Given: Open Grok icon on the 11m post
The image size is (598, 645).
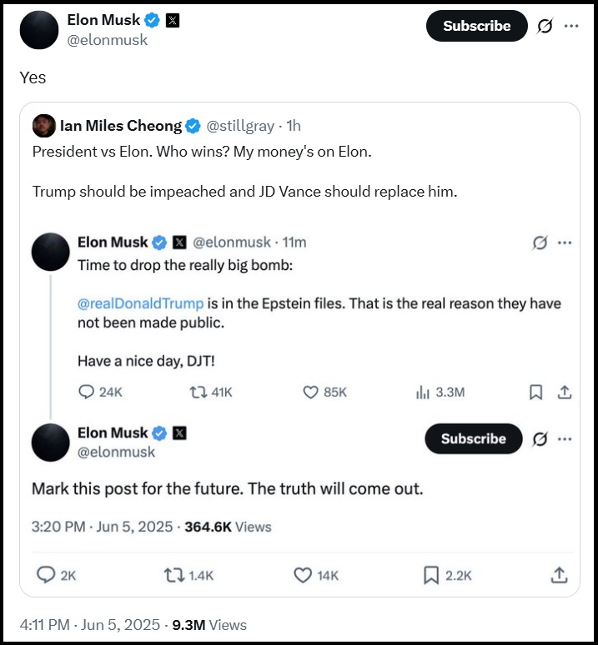Looking at the screenshot, I should tap(540, 242).
